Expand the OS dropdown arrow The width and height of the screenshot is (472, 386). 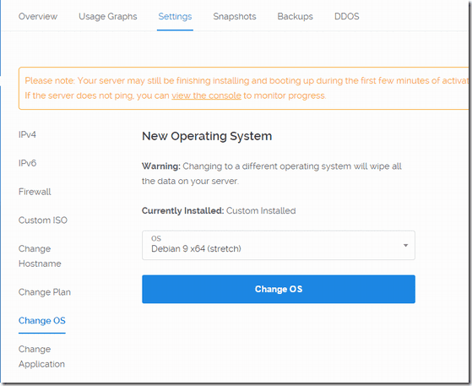405,246
